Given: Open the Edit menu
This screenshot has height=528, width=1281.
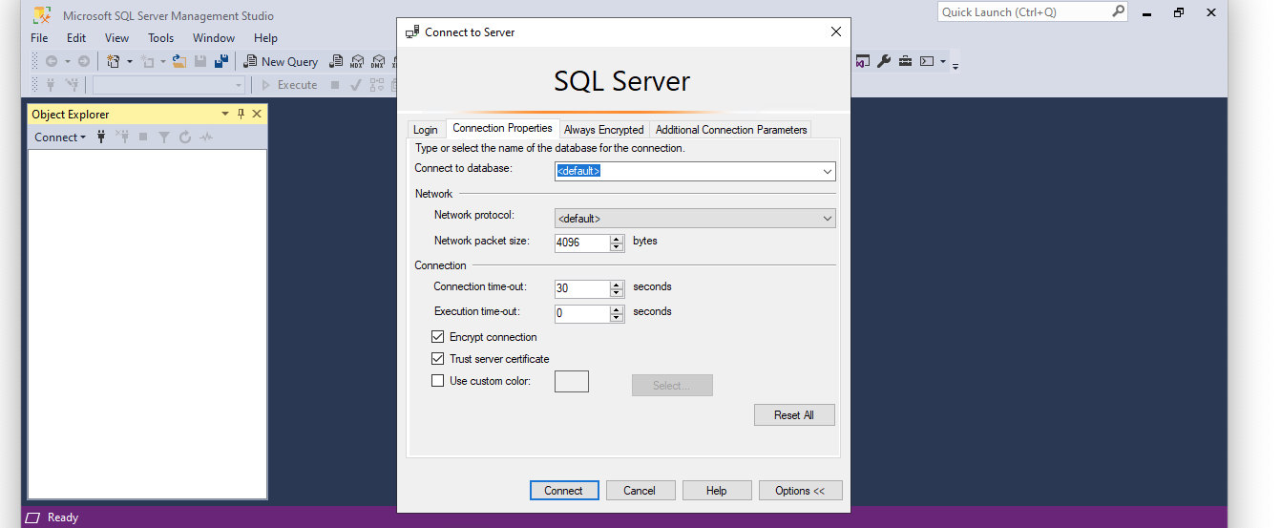Looking at the screenshot, I should tap(76, 38).
